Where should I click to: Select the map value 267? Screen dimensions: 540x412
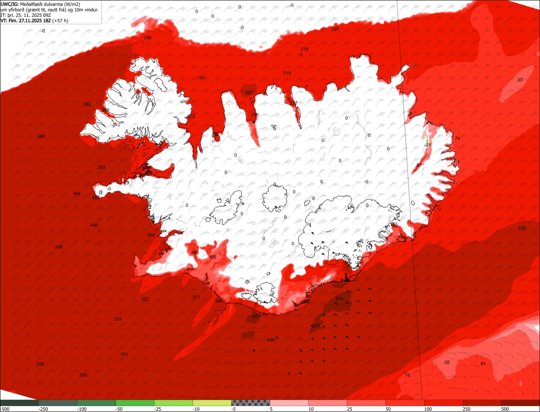point(249,93)
